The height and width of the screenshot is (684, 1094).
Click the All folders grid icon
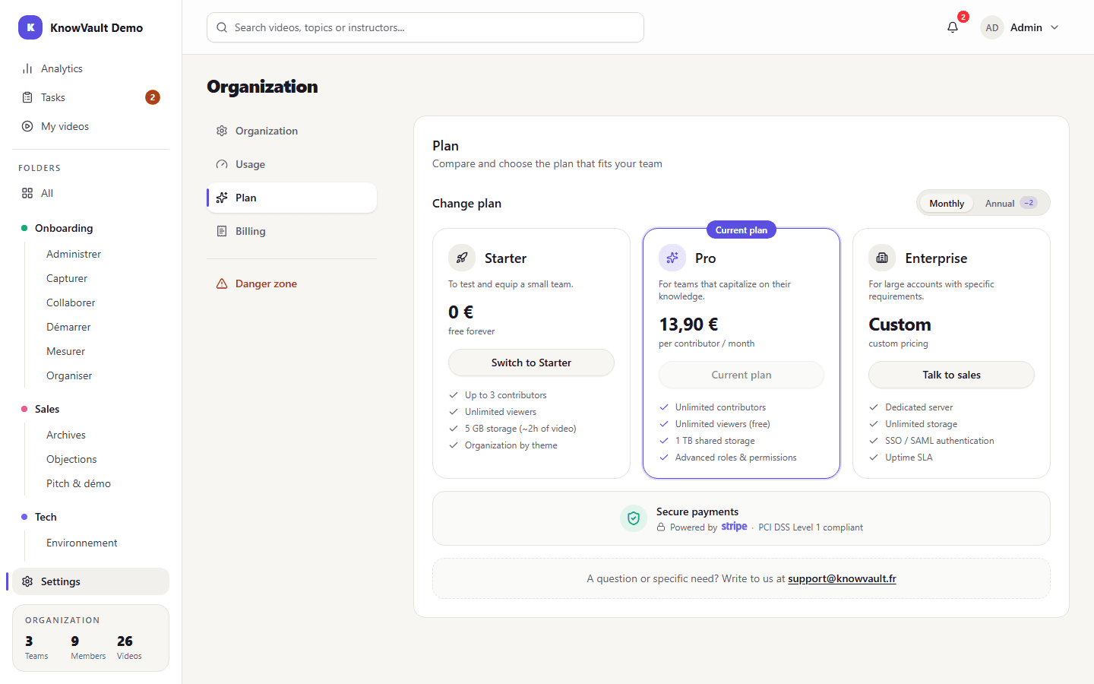(27, 193)
